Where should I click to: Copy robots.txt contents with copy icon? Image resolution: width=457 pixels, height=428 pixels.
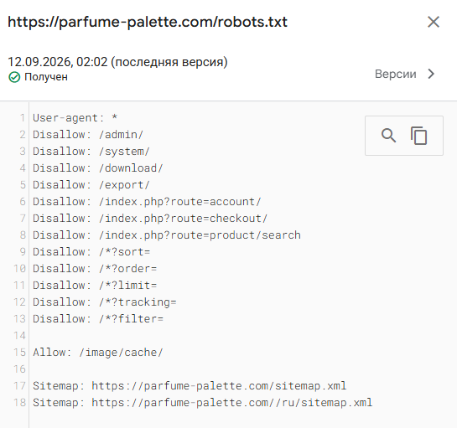pos(418,136)
